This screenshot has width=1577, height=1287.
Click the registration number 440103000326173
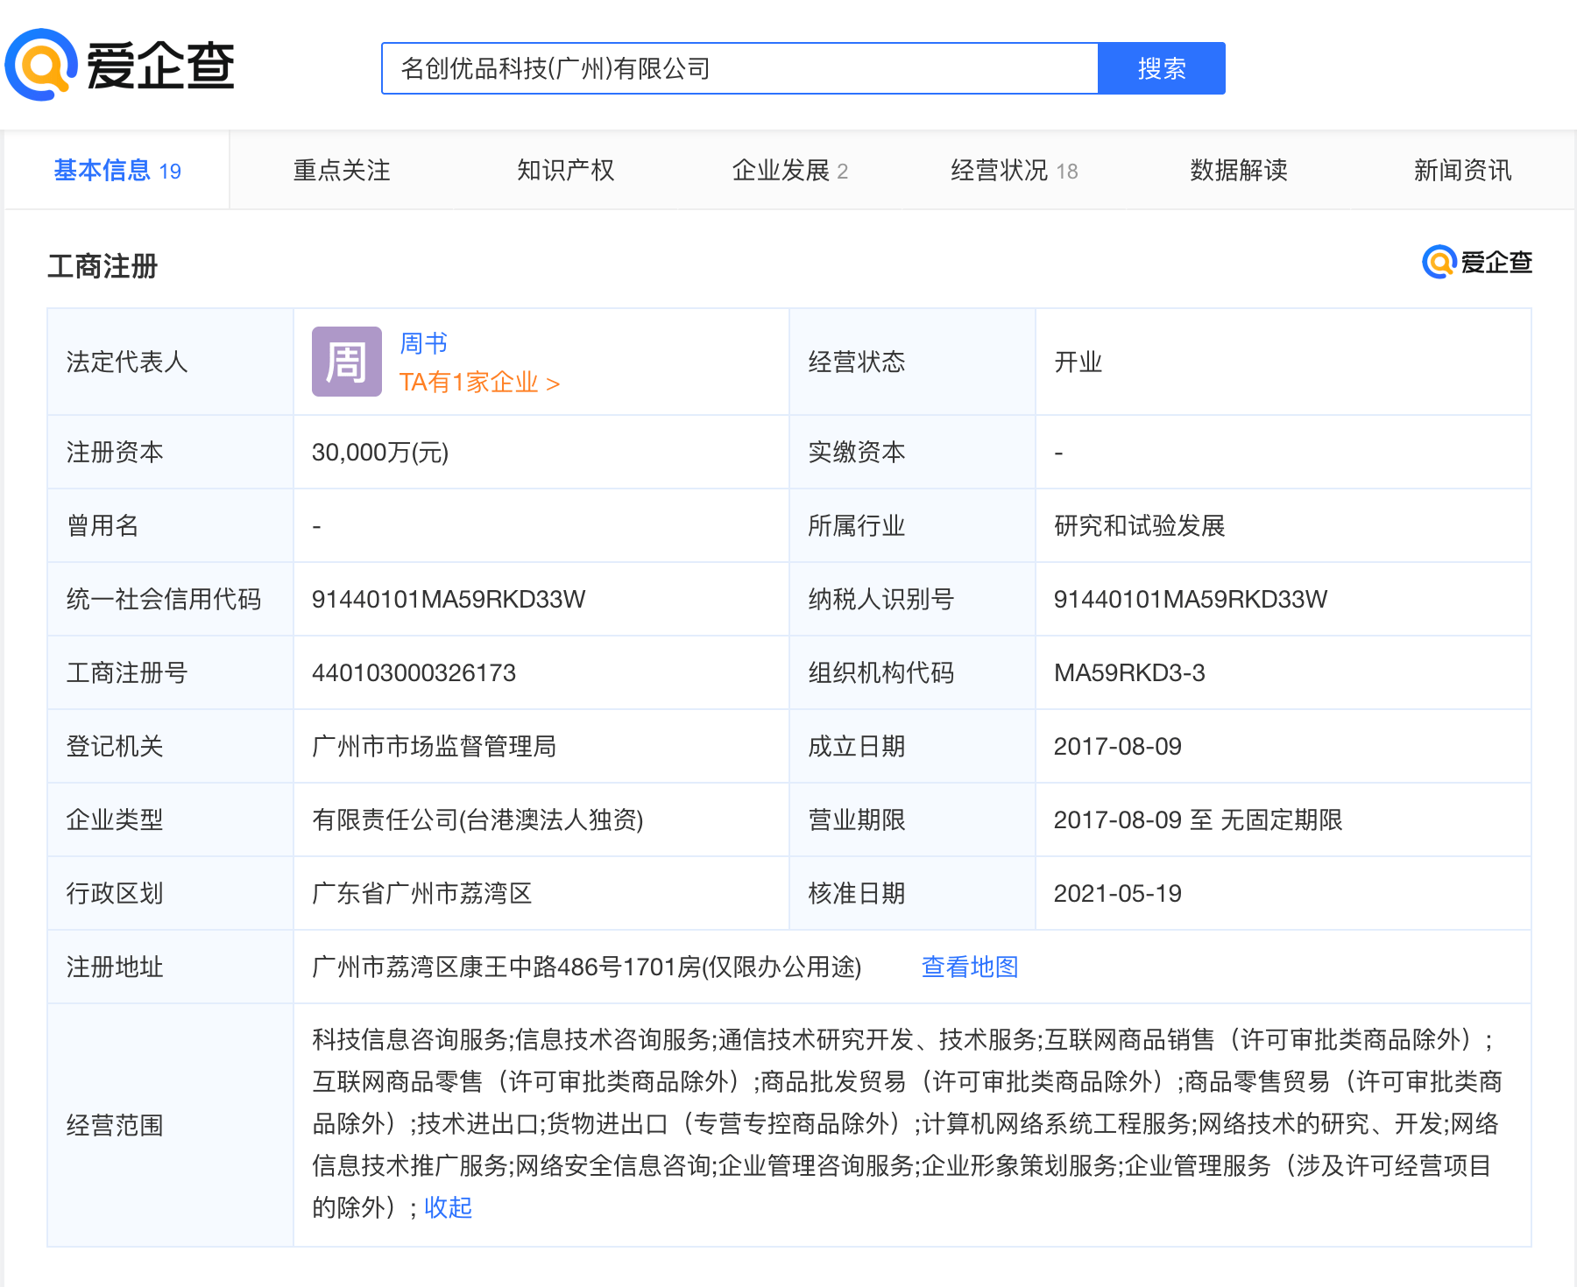(x=414, y=672)
